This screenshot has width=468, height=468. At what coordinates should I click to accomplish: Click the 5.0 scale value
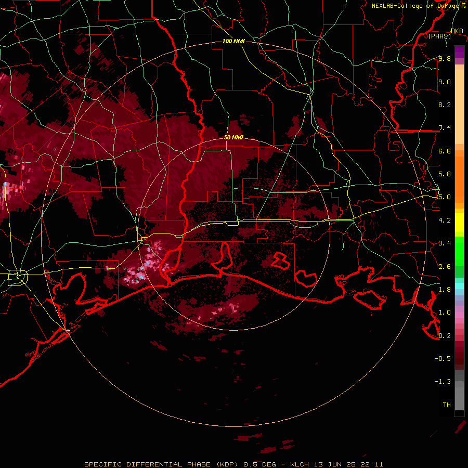445,197
